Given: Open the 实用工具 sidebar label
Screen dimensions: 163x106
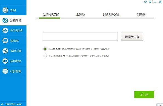Looking at the screenshot, I should click(x=16, y=51).
